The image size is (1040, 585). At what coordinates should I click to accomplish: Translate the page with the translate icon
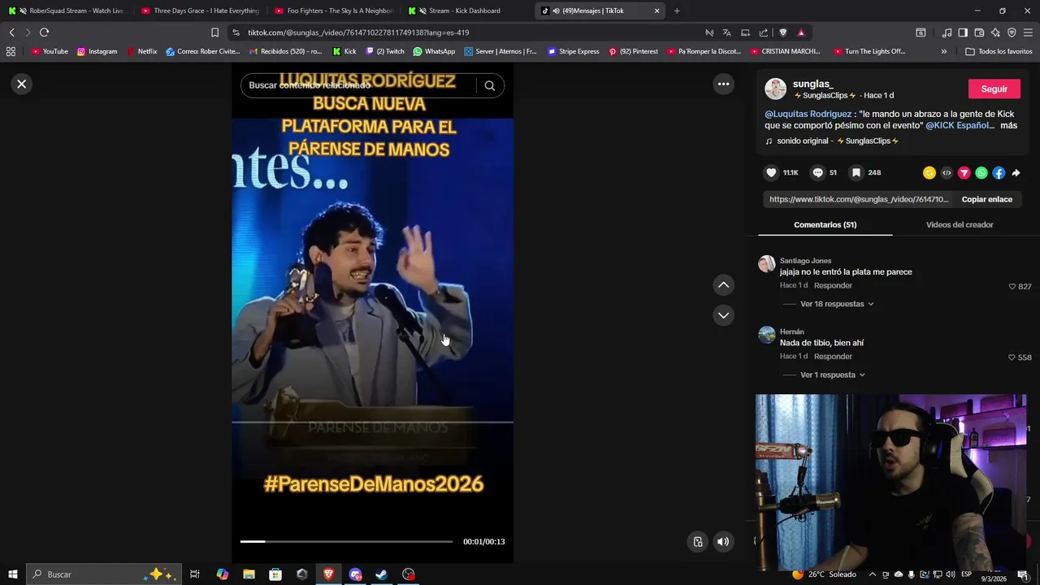[726, 32]
